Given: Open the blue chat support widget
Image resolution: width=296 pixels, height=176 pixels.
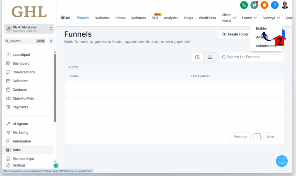Looking at the screenshot, I should pos(282,161).
